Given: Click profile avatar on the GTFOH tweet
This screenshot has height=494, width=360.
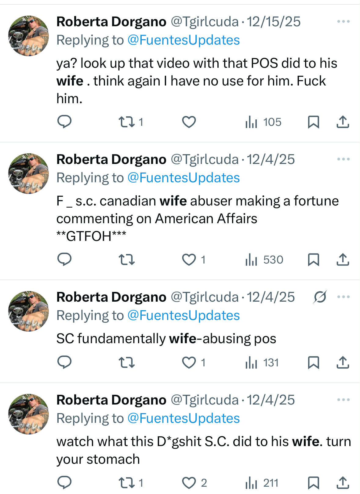Looking at the screenshot, I should coord(29,173).
